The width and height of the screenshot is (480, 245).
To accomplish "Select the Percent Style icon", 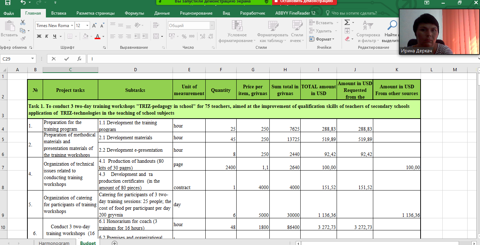I will (x=184, y=36).
